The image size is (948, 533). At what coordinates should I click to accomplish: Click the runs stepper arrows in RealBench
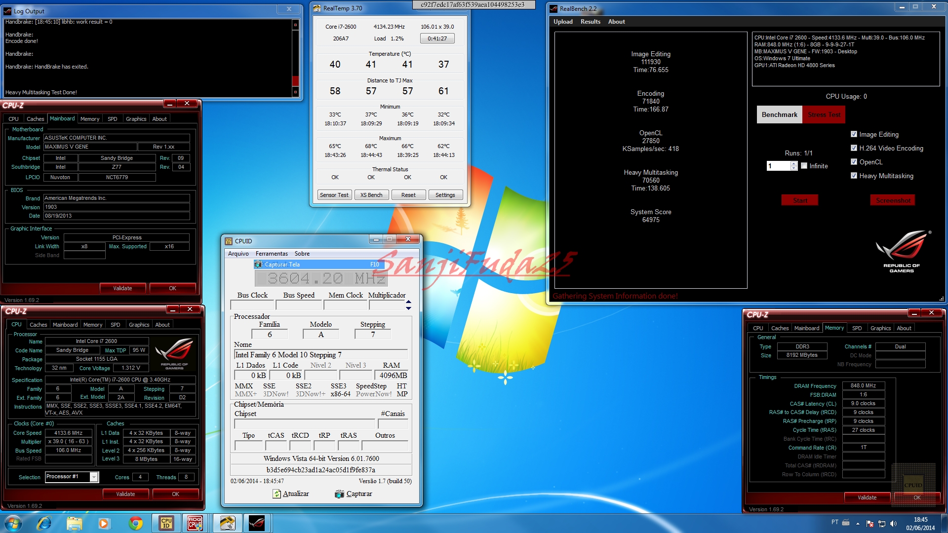click(x=794, y=166)
